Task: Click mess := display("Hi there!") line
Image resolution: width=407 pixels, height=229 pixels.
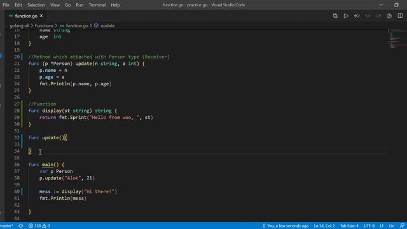Action: point(78,191)
